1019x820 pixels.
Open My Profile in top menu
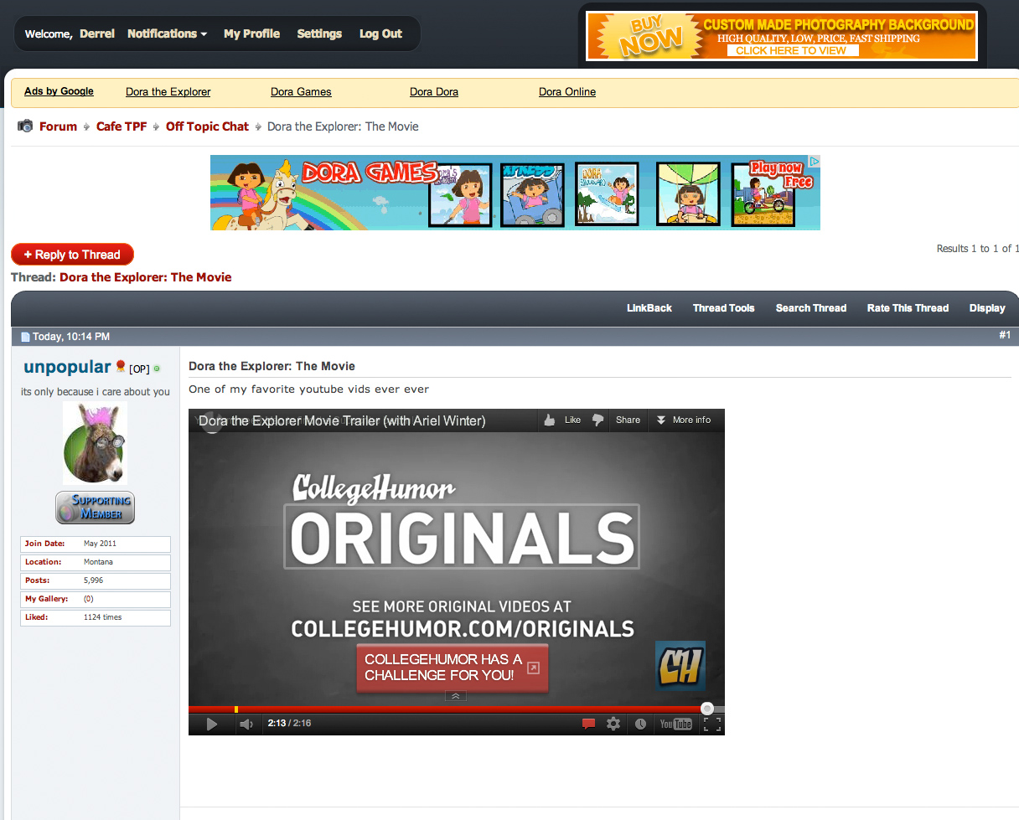(x=251, y=34)
